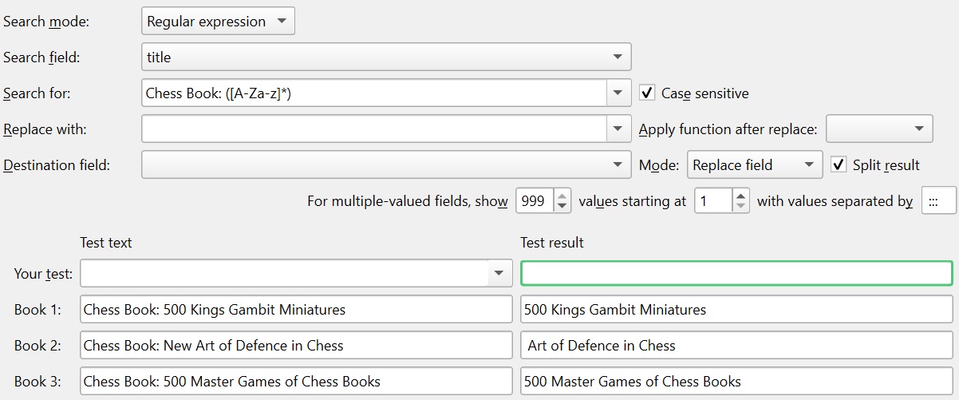
Task: Open Apply function after replace dropdown
Action: tap(879, 129)
